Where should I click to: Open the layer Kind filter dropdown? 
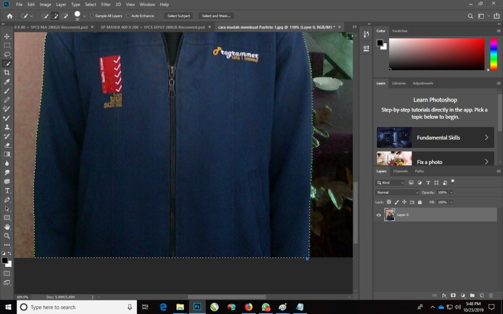tap(390, 183)
